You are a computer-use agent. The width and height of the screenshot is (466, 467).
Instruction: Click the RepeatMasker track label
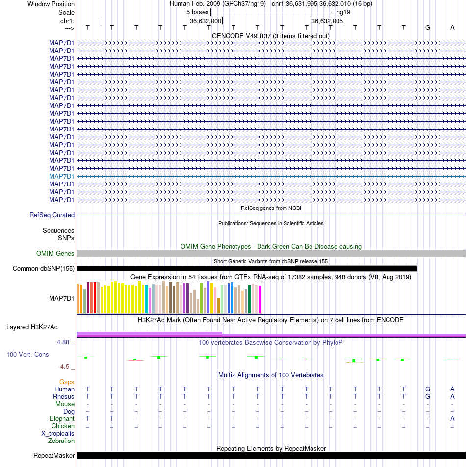pyautogui.click(x=54, y=456)
